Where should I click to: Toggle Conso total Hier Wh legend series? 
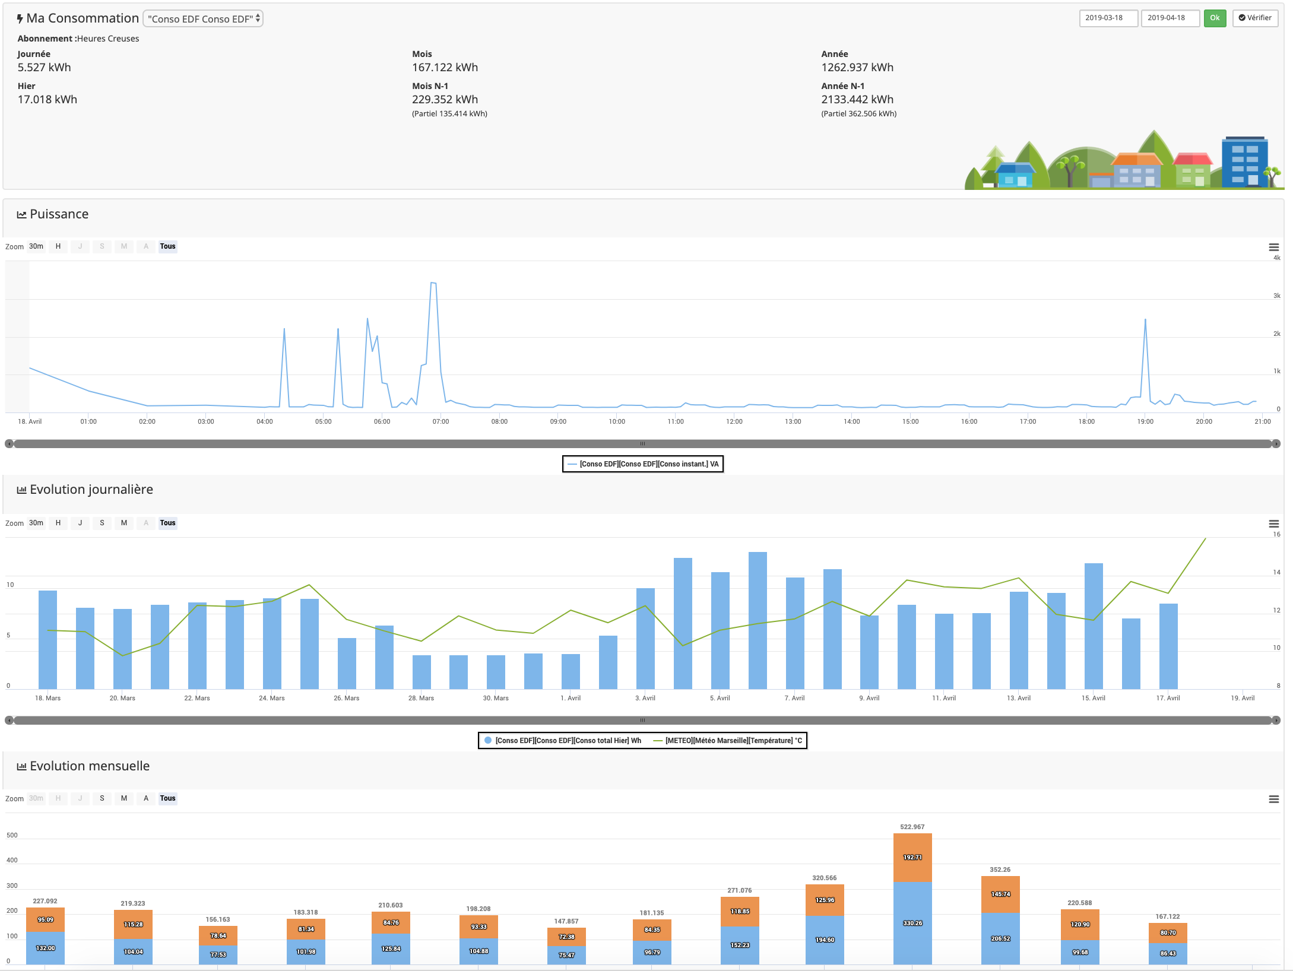563,741
